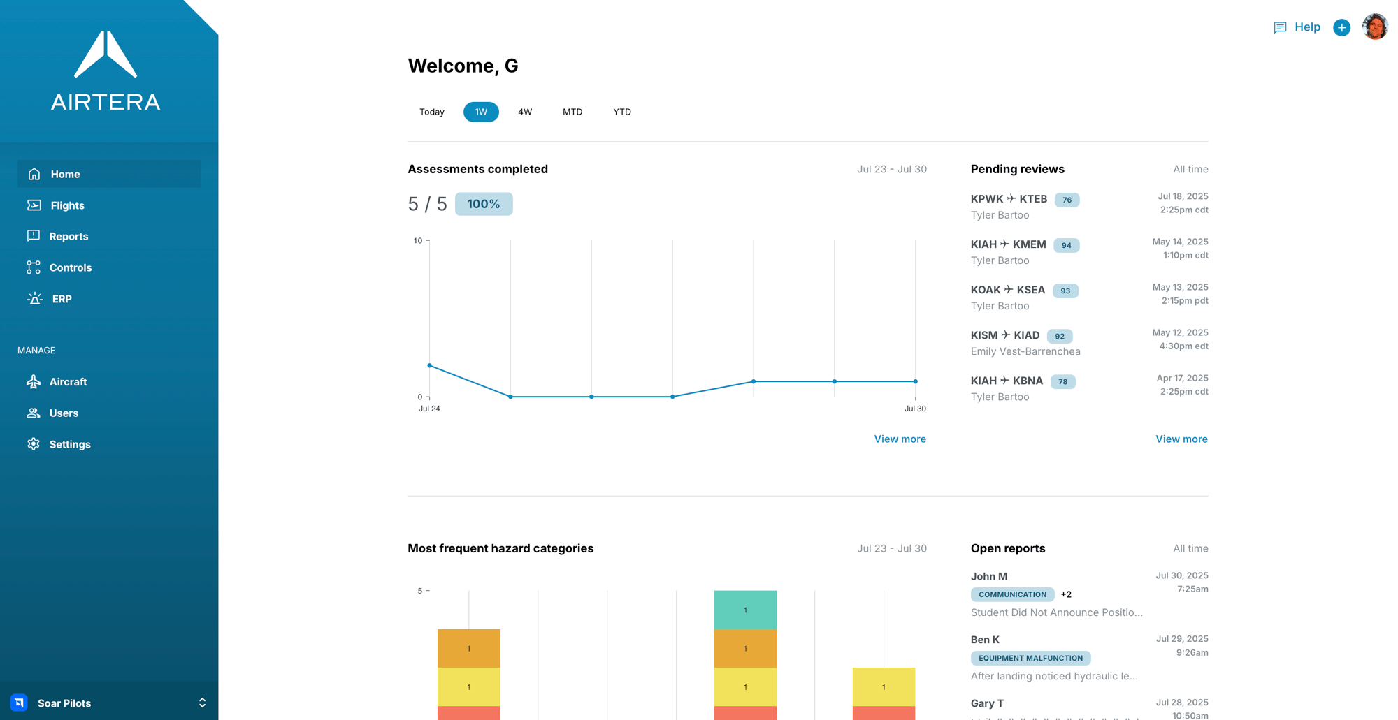Open the KIAH to KBNA pending review

click(x=1089, y=388)
